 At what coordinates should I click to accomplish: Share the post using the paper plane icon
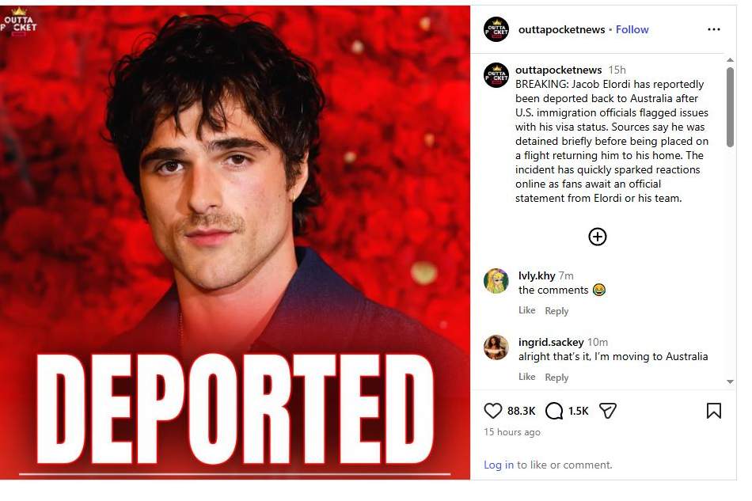[607, 411]
